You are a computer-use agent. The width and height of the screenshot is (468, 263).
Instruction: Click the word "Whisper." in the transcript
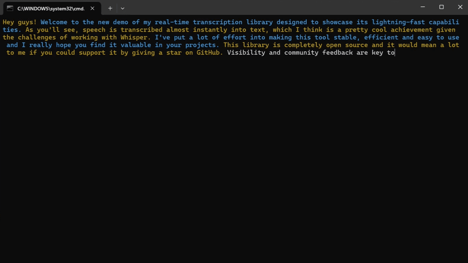136,37
